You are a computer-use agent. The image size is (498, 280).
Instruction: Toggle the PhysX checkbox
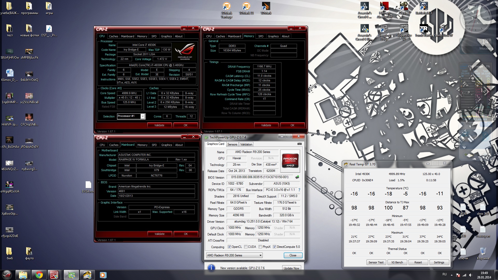(260, 247)
